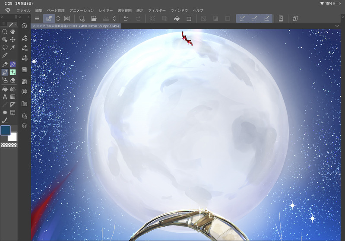This screenshot has height=241, width=345.
Task: Select the highlighted Brush tool
Action: pyautogui.click(x=5, y=72)
